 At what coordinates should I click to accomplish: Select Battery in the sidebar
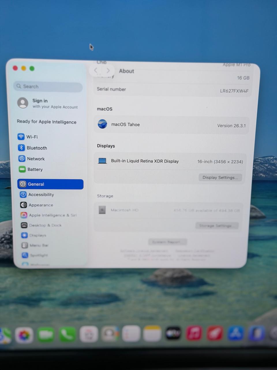(31, 169)
